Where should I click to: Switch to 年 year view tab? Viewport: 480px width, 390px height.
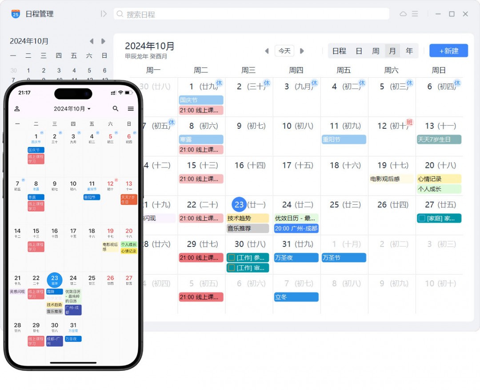tap(409, 51)
